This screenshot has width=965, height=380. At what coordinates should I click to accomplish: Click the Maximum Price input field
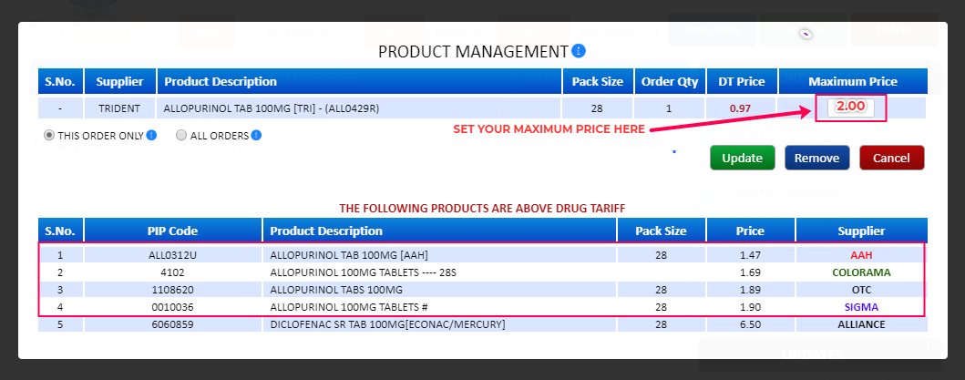[850, 108]
